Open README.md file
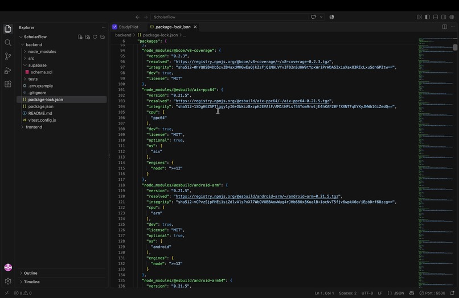Viewport: 459px width, 298px height. 40,113
